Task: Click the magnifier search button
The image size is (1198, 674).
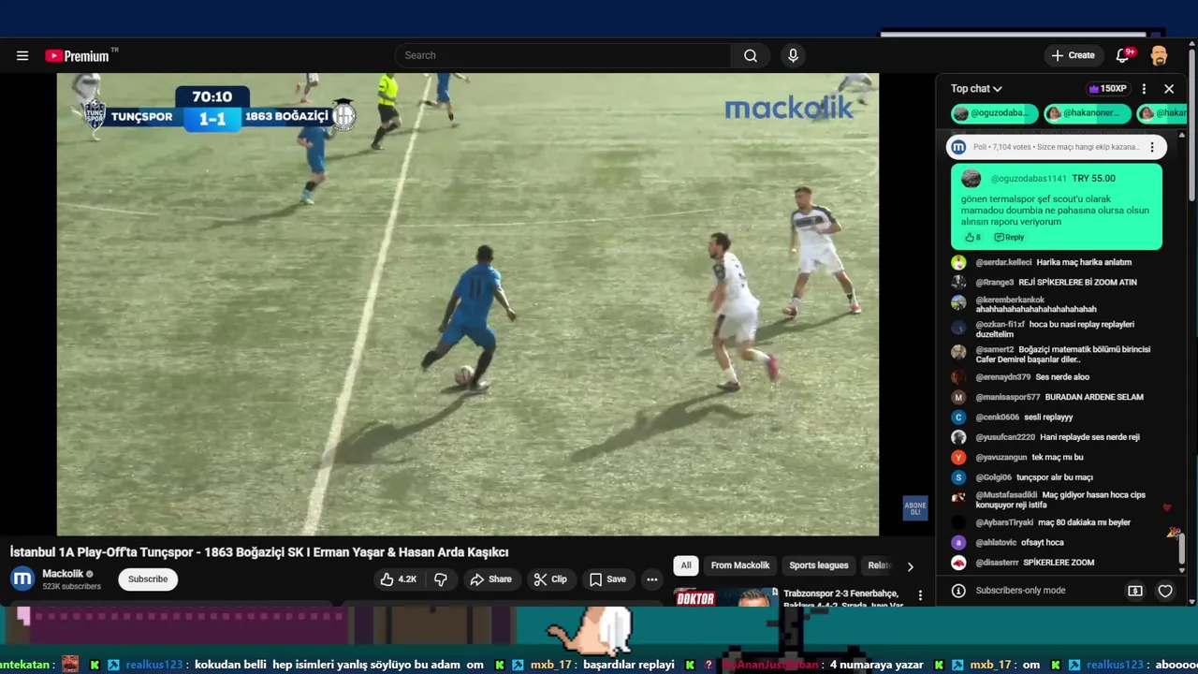Action: 751,55
